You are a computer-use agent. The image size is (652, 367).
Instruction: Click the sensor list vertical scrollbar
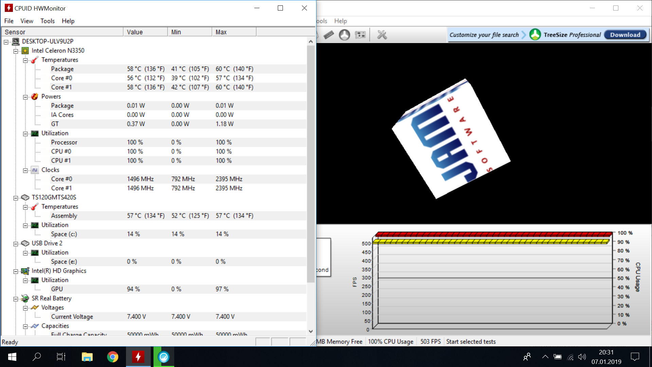pos(310,163)
